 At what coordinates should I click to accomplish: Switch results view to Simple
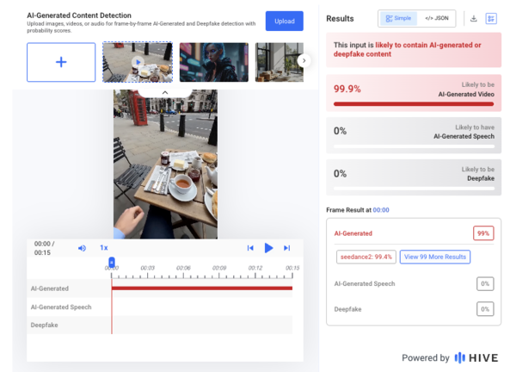tap(398, 18)
